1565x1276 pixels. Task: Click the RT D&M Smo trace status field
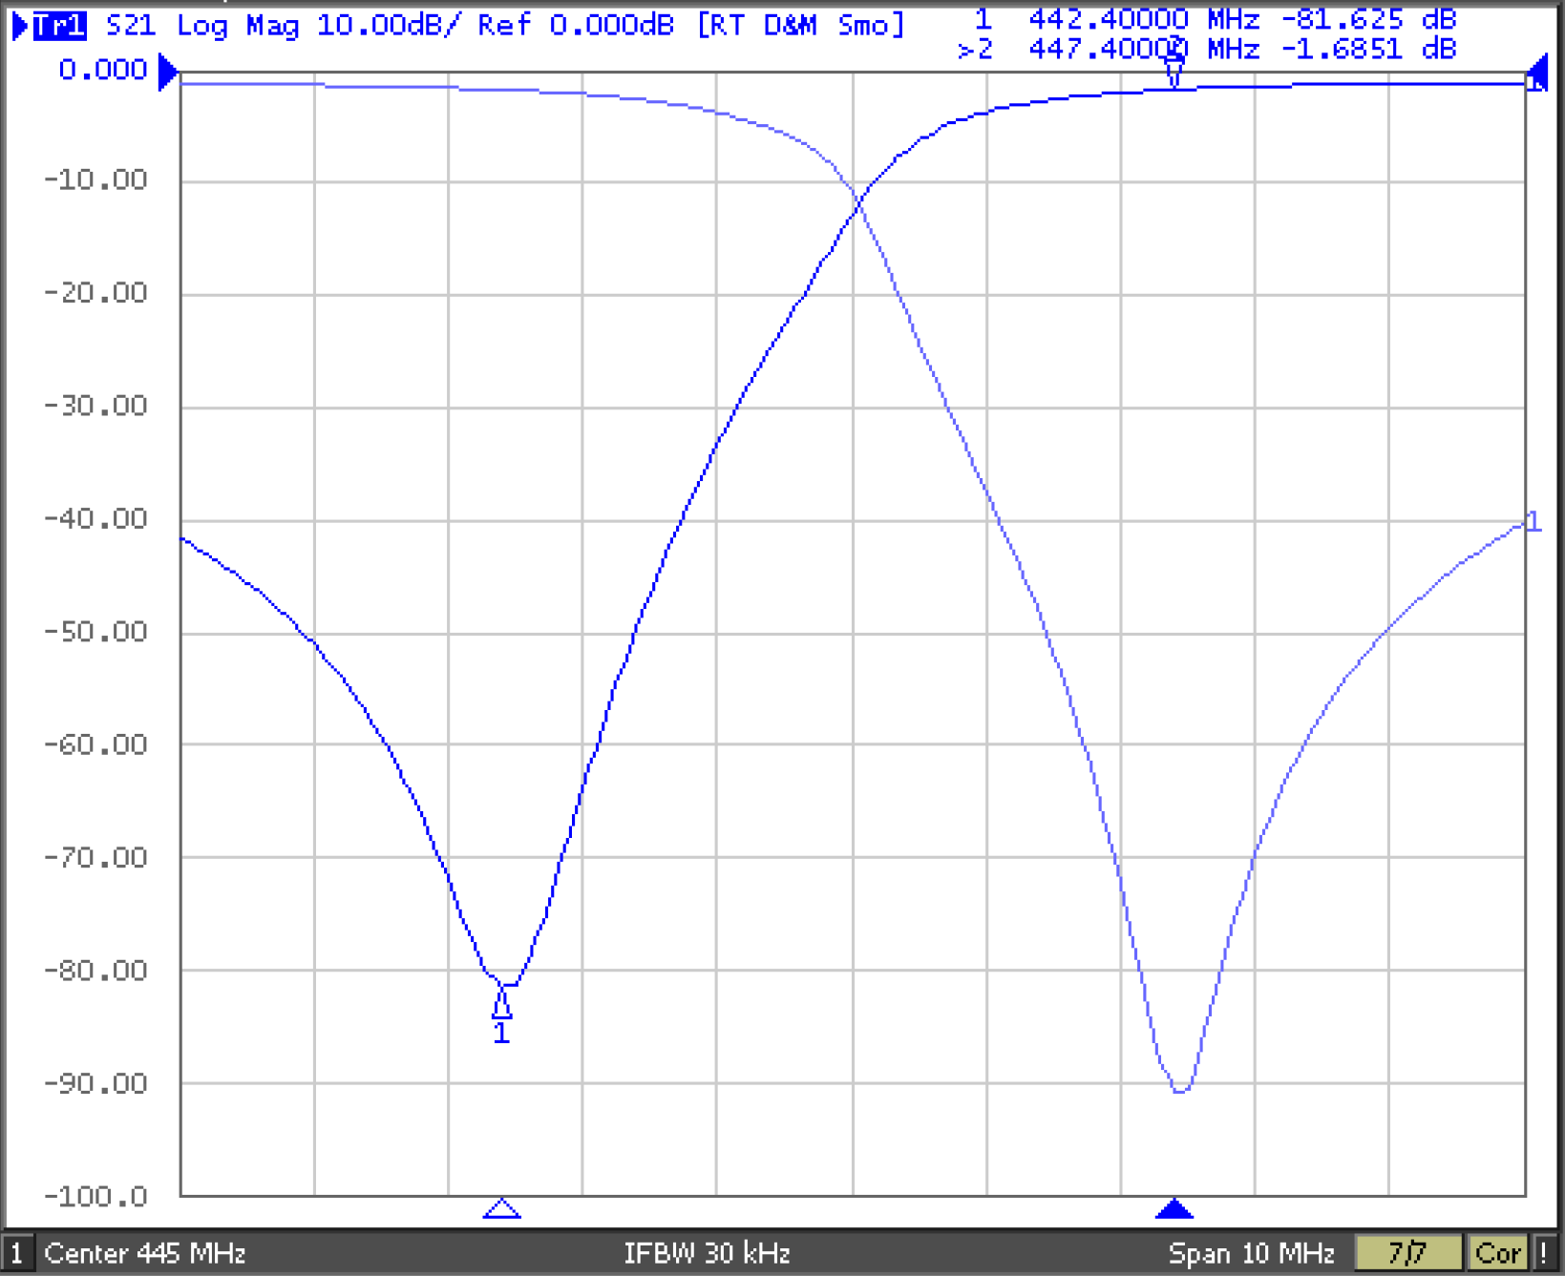800,26
